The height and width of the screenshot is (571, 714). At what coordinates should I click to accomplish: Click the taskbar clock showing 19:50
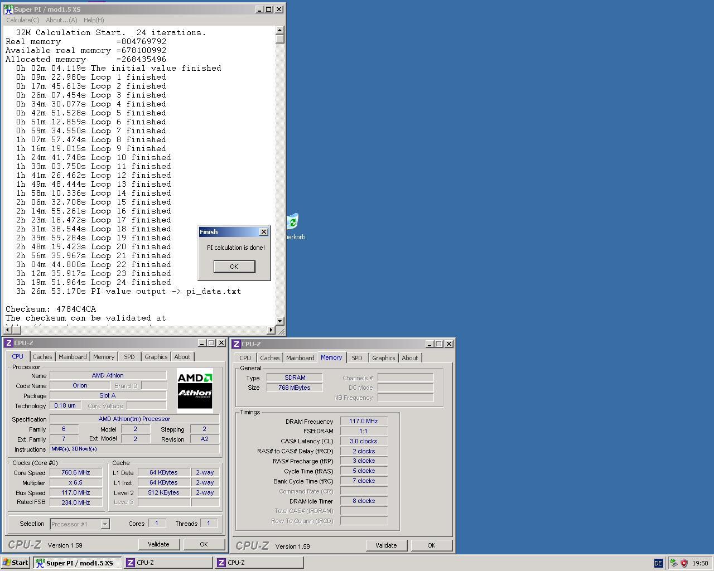tap(700, 563)
